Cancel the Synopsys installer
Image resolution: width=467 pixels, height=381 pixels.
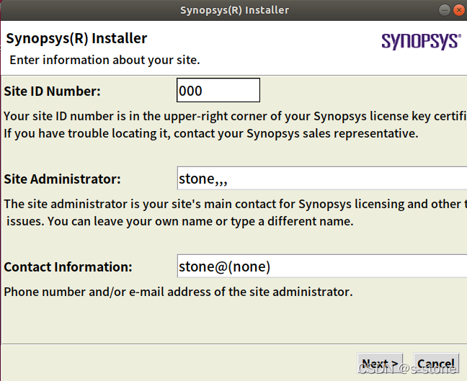click(436, 364)
